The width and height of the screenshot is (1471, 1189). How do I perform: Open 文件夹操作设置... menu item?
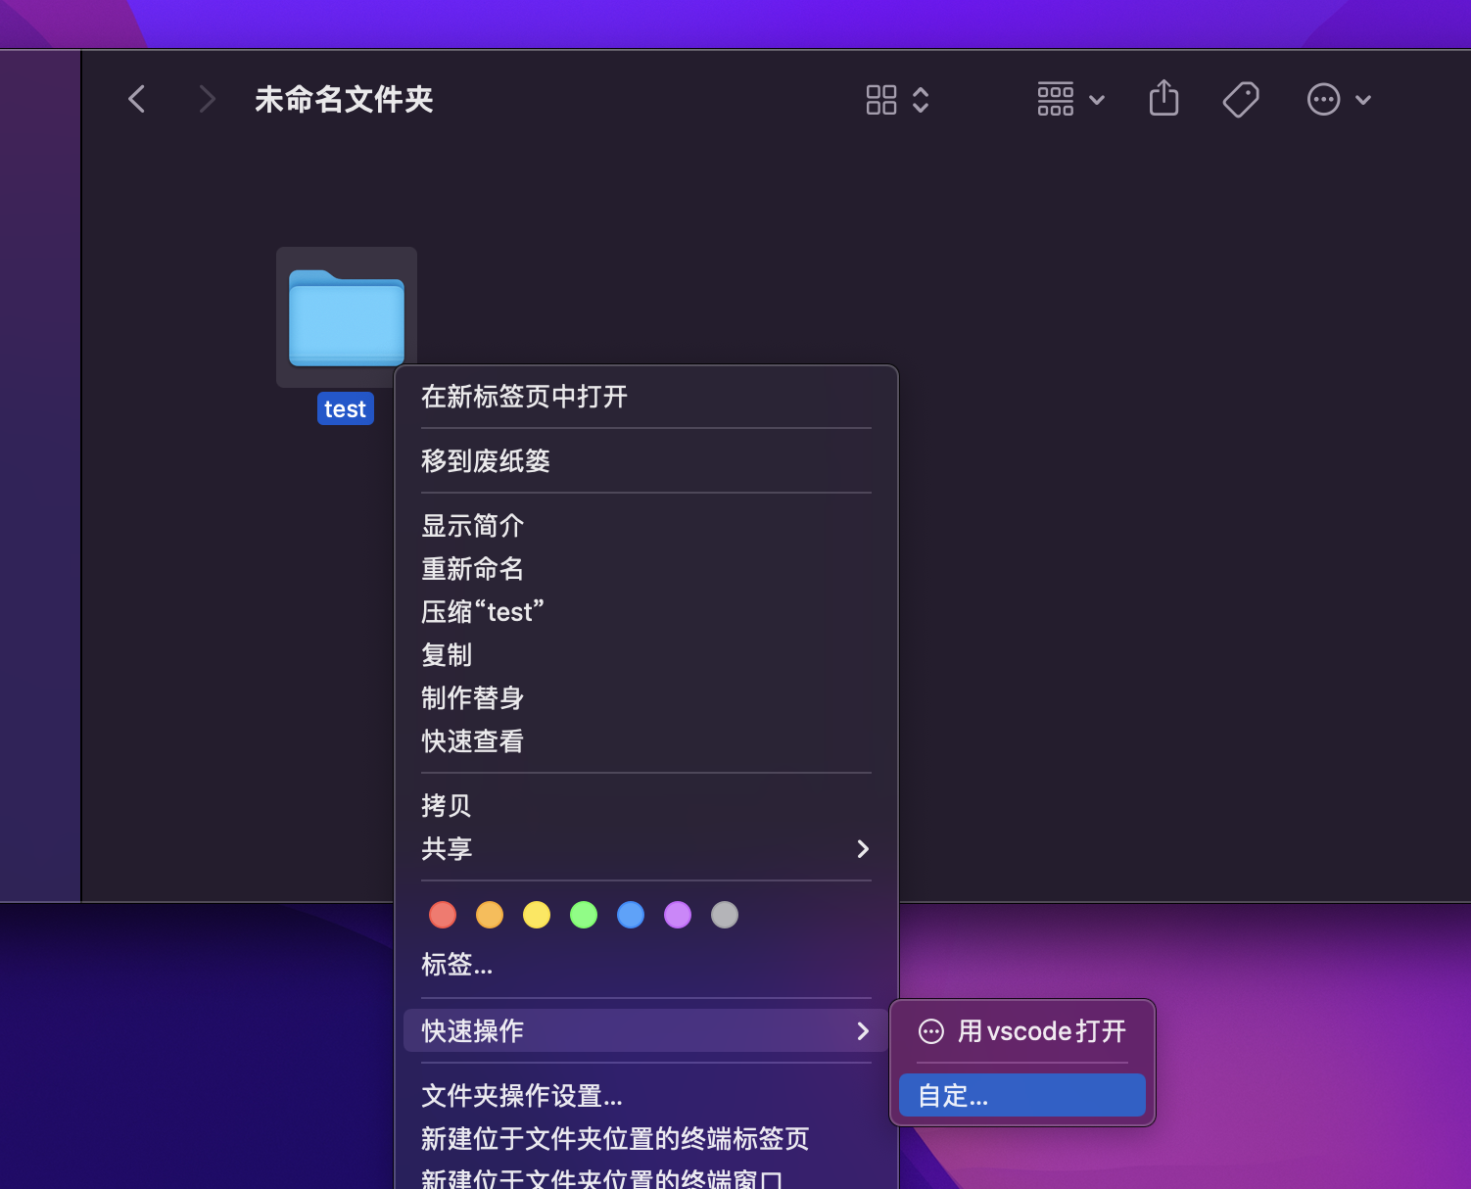tap(645, 1096)
